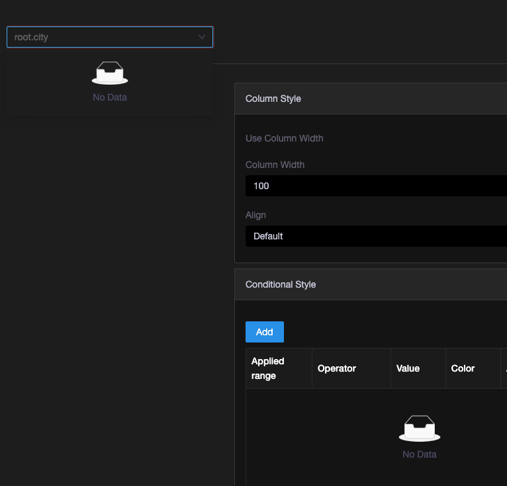This screenshot has height=486, width=507.
Task: Click No Data text in conditional style table
Action: pyautogui.click(x=420, y=454)
